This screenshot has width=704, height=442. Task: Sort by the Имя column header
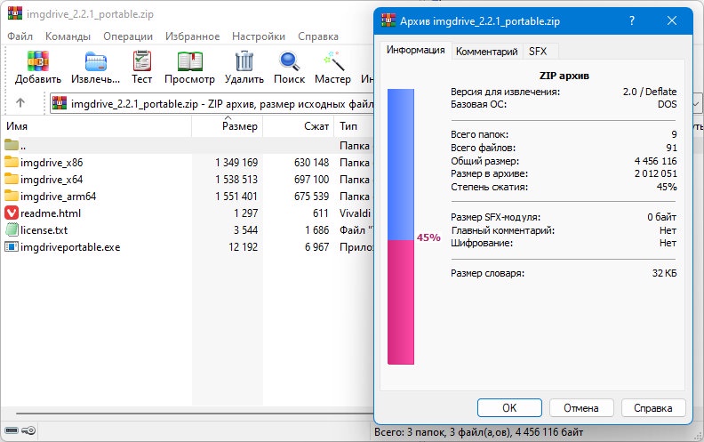(97, 126)
